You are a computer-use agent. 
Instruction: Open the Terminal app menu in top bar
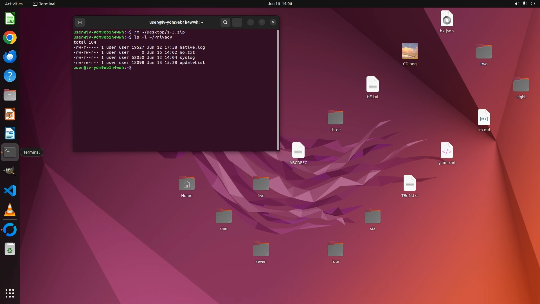point(44,4)
